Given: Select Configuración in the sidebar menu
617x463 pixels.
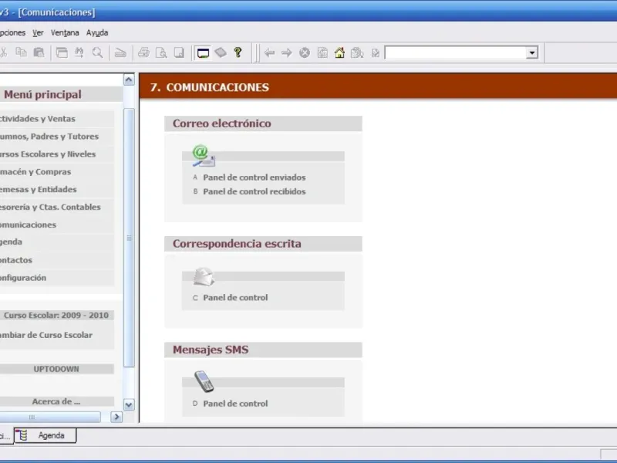Looking at the screenshot, I should click(57, 278).
